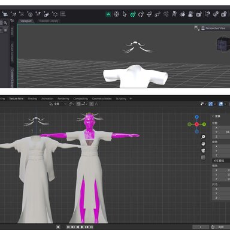Click the first icon in the Daz left toolbar

(5, 14)
